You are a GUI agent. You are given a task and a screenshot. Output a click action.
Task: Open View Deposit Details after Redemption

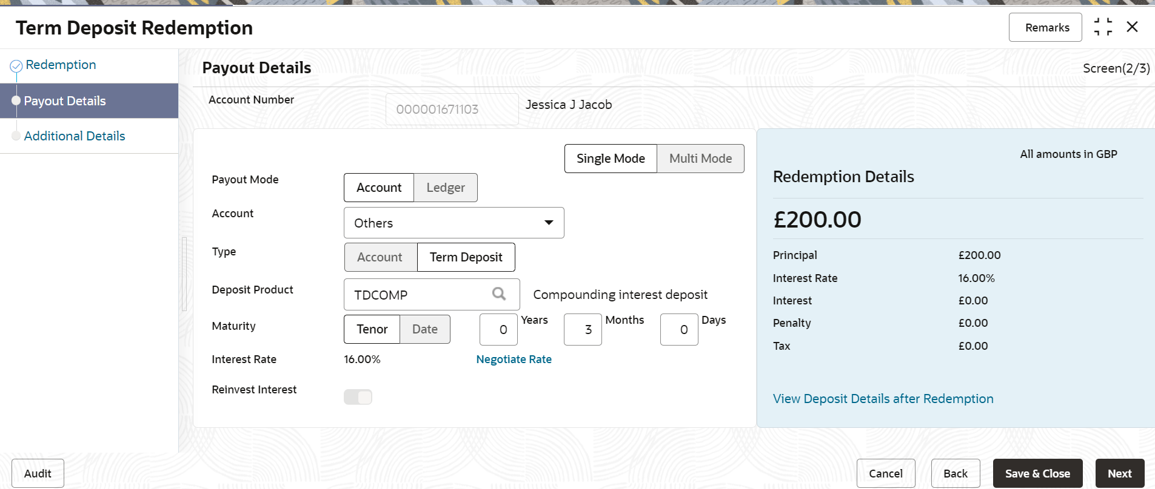883,399
